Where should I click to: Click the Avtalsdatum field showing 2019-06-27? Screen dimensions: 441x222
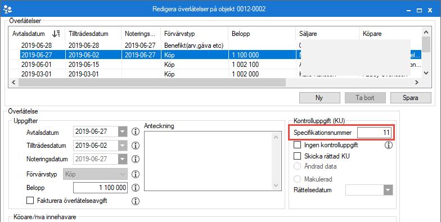tap(96, 132)
